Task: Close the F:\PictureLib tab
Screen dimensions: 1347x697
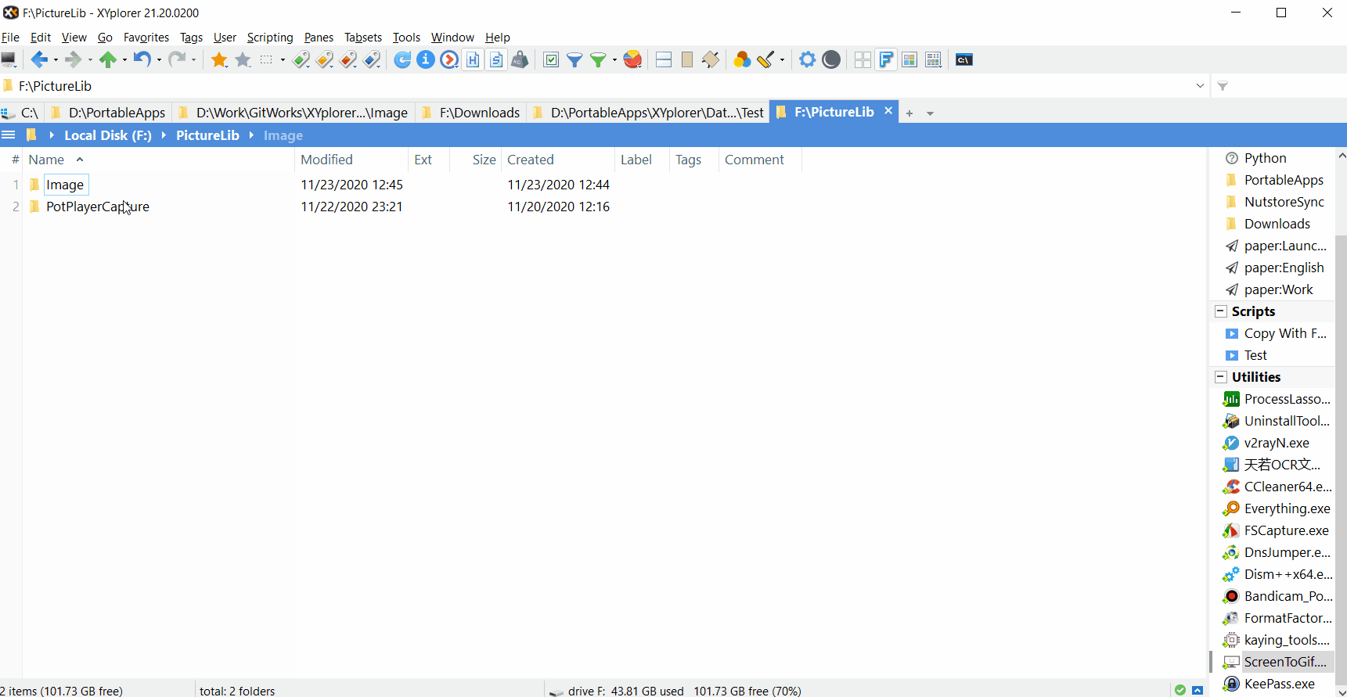Action: [888, 111]
